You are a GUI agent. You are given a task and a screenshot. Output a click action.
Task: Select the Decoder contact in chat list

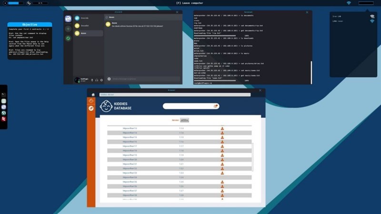[x=89, y=26]
